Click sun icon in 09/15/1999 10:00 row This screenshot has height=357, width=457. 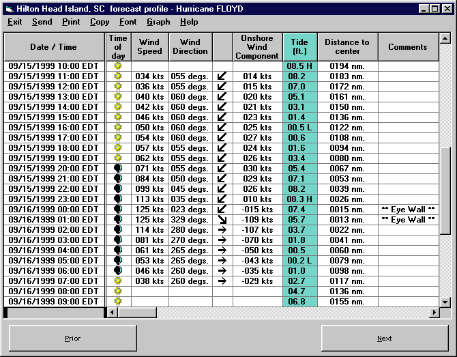(118, 66)
